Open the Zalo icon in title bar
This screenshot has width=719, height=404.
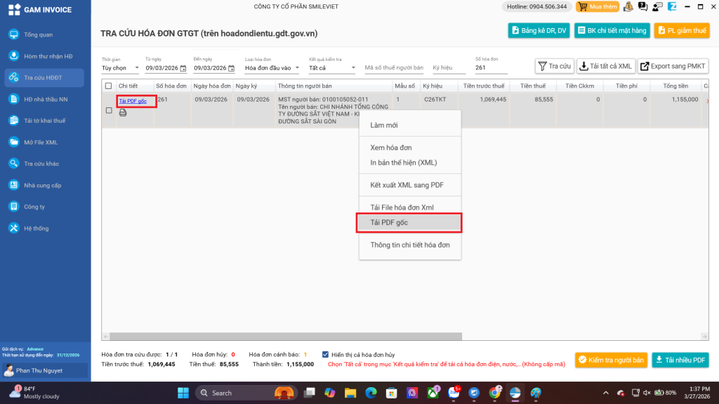[x=672, y=7]
